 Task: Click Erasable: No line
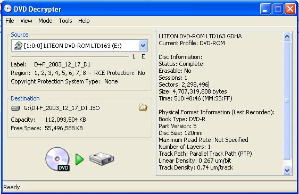[x=175, y=71]
